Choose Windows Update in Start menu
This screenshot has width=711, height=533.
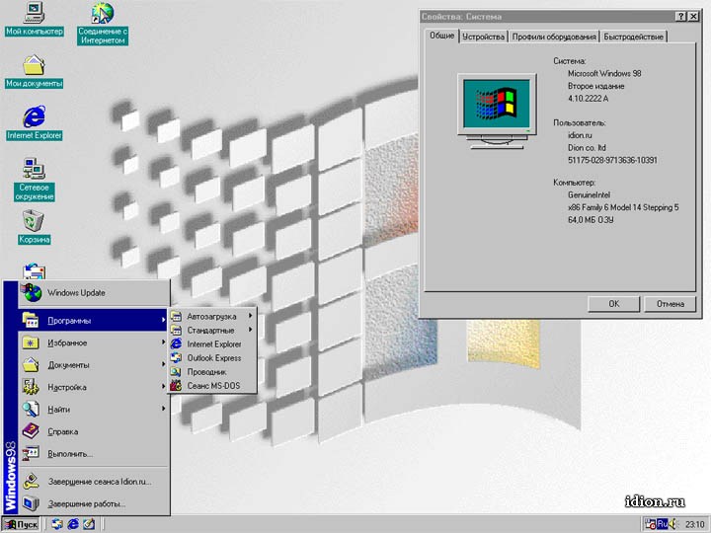(94, 293)
